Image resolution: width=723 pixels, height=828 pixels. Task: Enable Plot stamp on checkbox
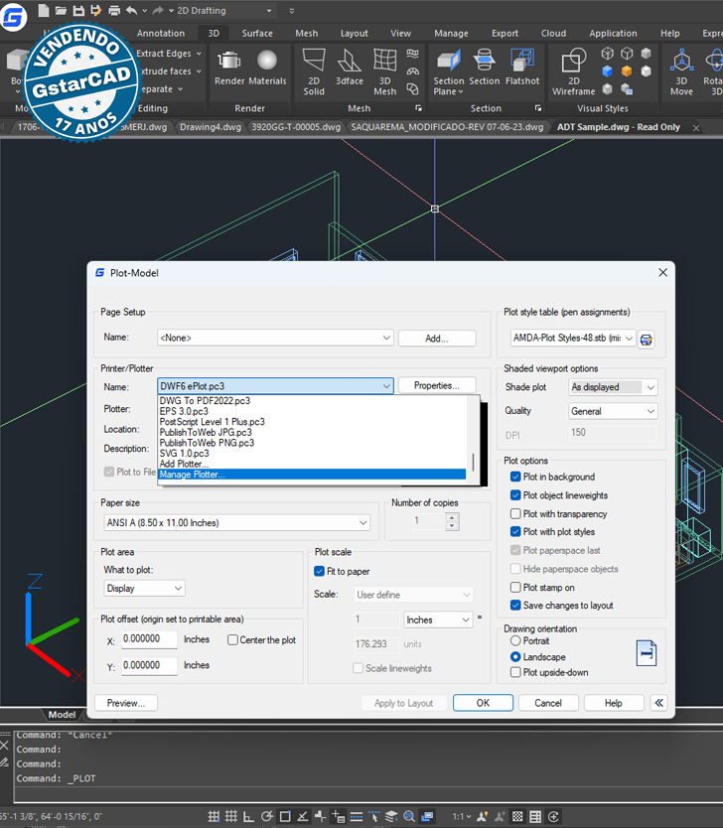515,587
